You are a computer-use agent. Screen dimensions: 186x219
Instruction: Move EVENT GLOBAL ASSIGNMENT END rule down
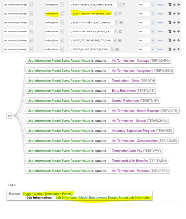[174, 5]
